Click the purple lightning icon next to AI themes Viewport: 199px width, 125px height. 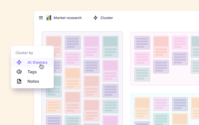click(x=19, y=62)
